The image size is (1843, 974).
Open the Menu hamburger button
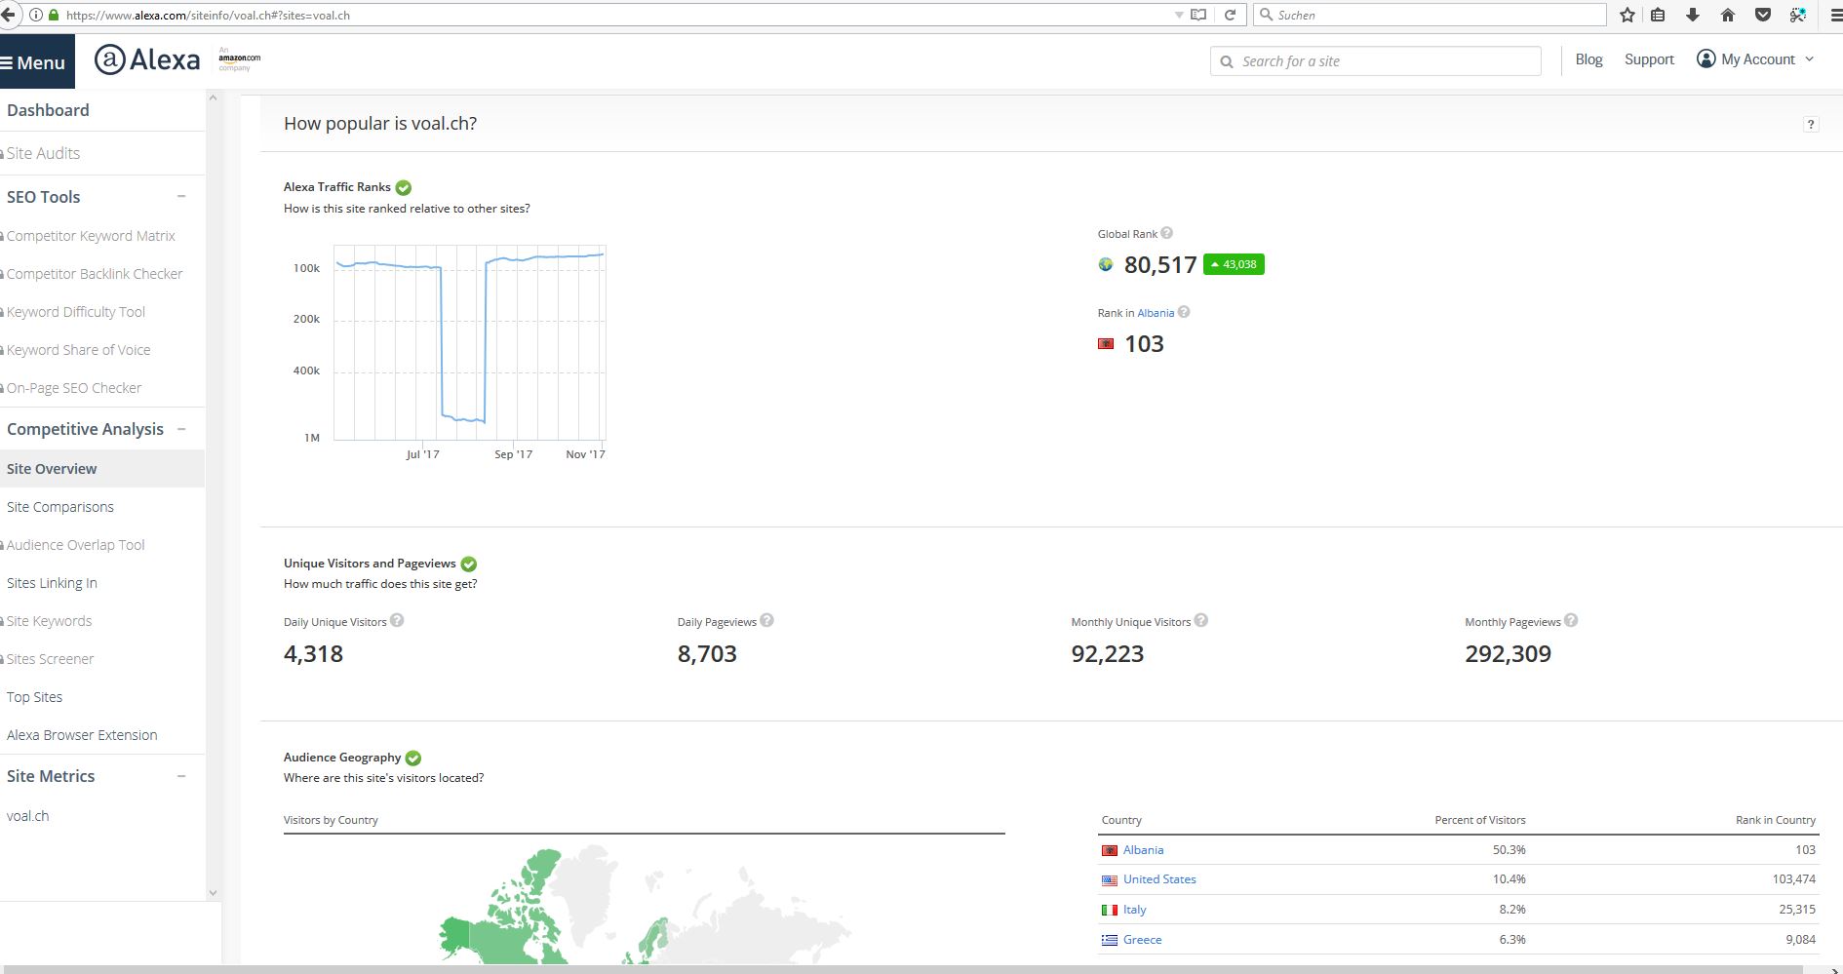pyautogui.click(x=35, y=62)
